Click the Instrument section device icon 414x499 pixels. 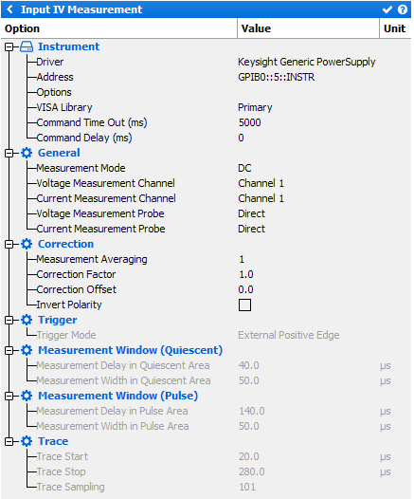27,46
